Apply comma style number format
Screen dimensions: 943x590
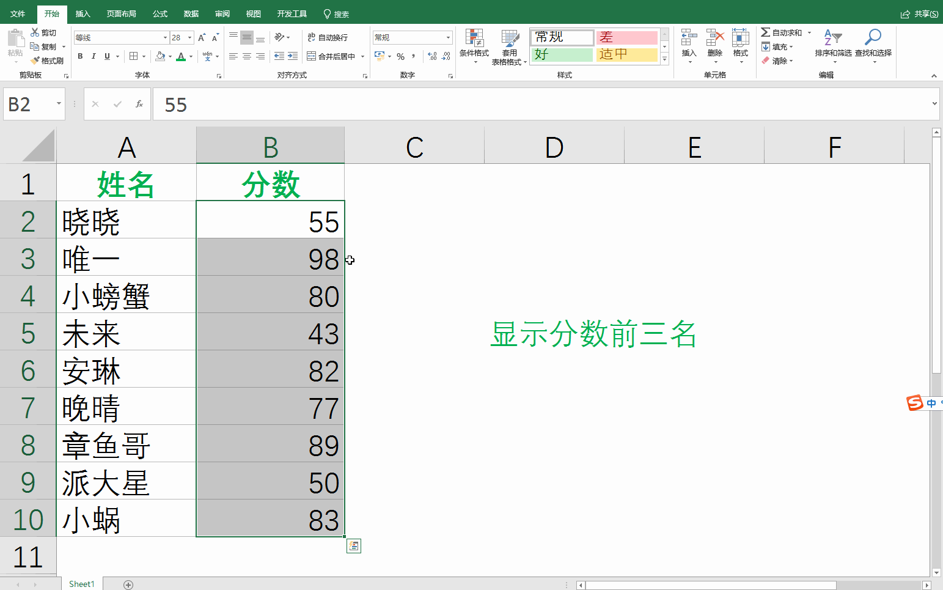(414, 56)
